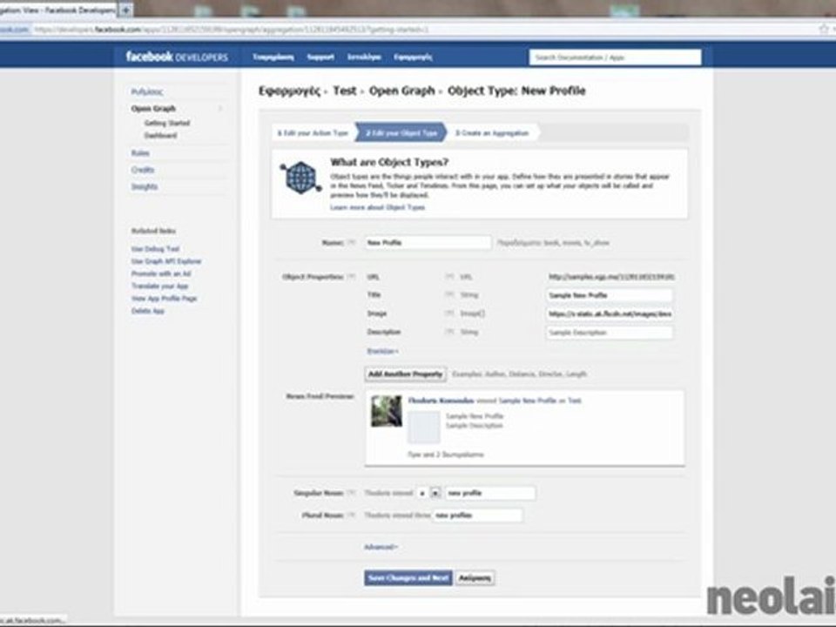The height and width of the screenshot is (627, 836).
Task: Click the sample URL value text
Action: (x=611, y=277)
